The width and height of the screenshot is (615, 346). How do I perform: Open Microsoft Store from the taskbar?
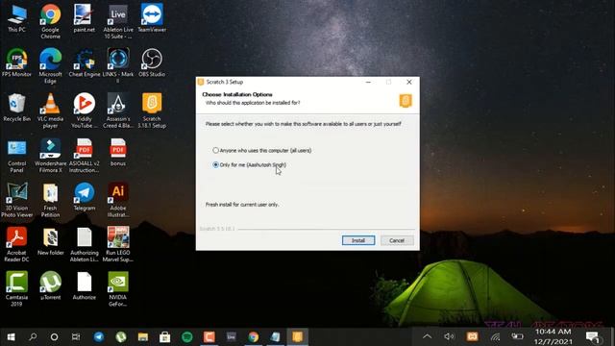(164, 337)
